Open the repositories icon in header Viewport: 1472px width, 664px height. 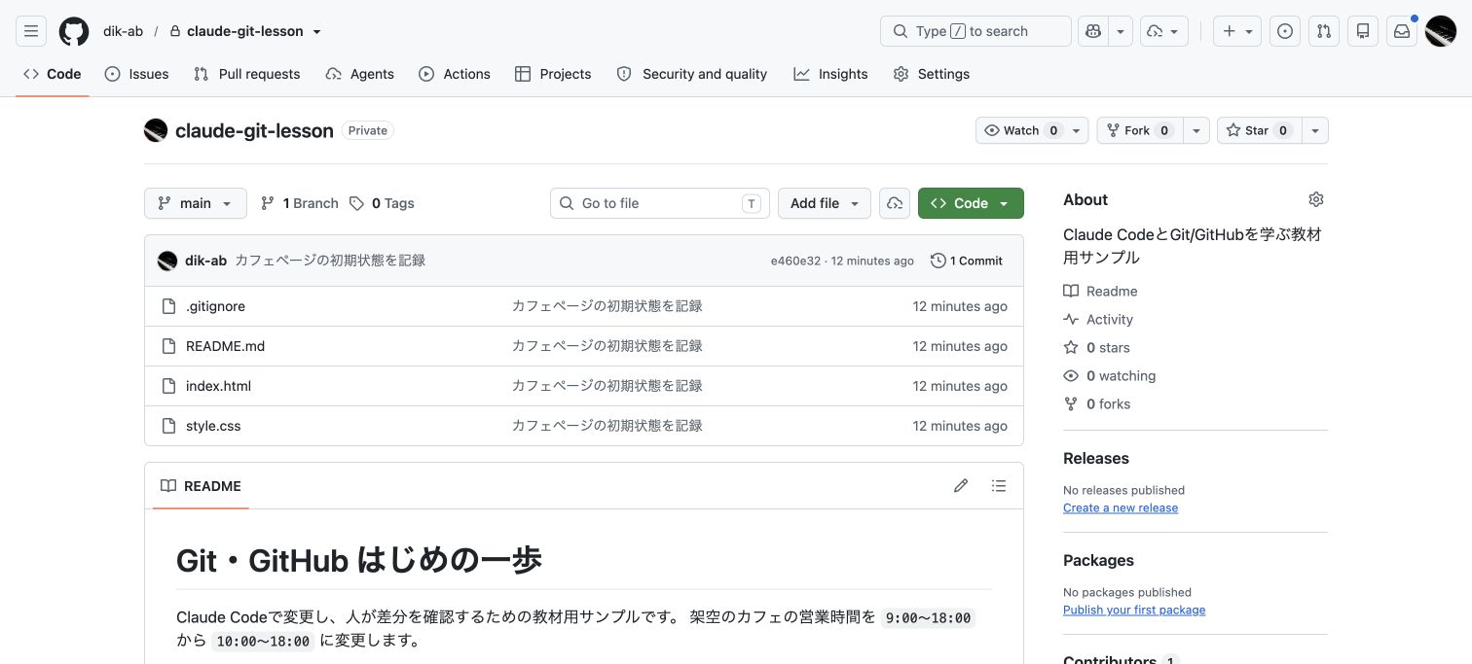pyautogui.click(x=1363, y=31)
